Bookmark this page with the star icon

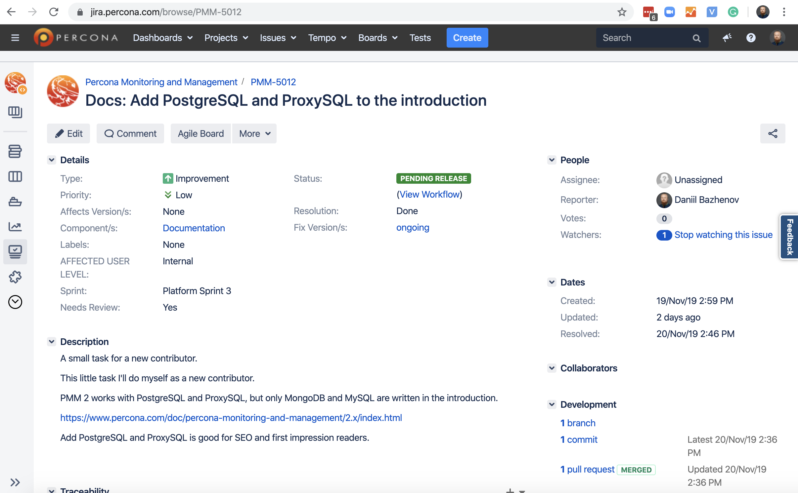(622, 12)
